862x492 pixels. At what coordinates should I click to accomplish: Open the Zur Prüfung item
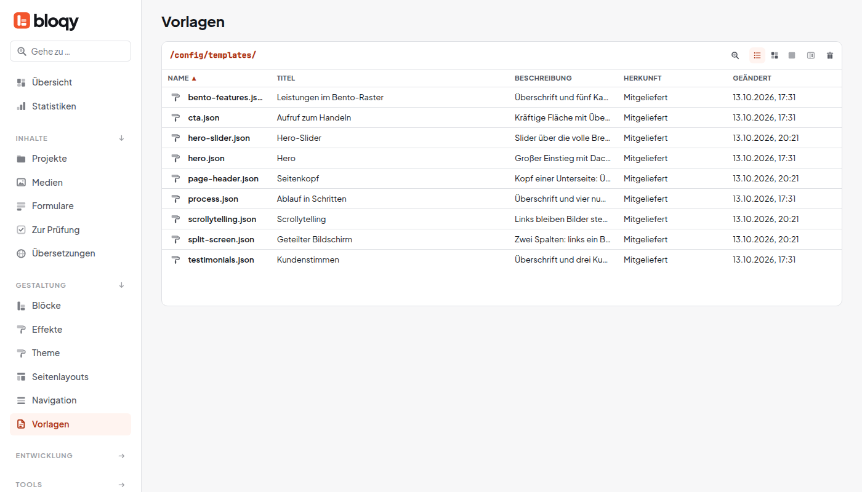coord(70,230)
